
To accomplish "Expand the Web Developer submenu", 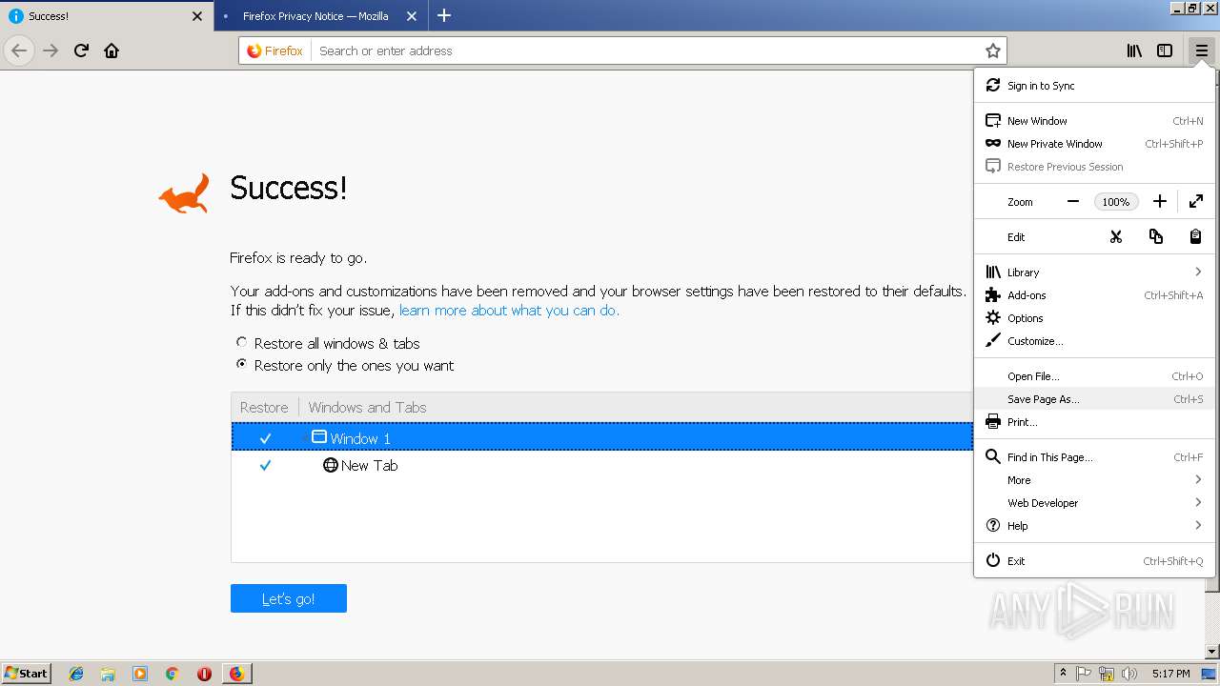I will (x=1094, y=503).
